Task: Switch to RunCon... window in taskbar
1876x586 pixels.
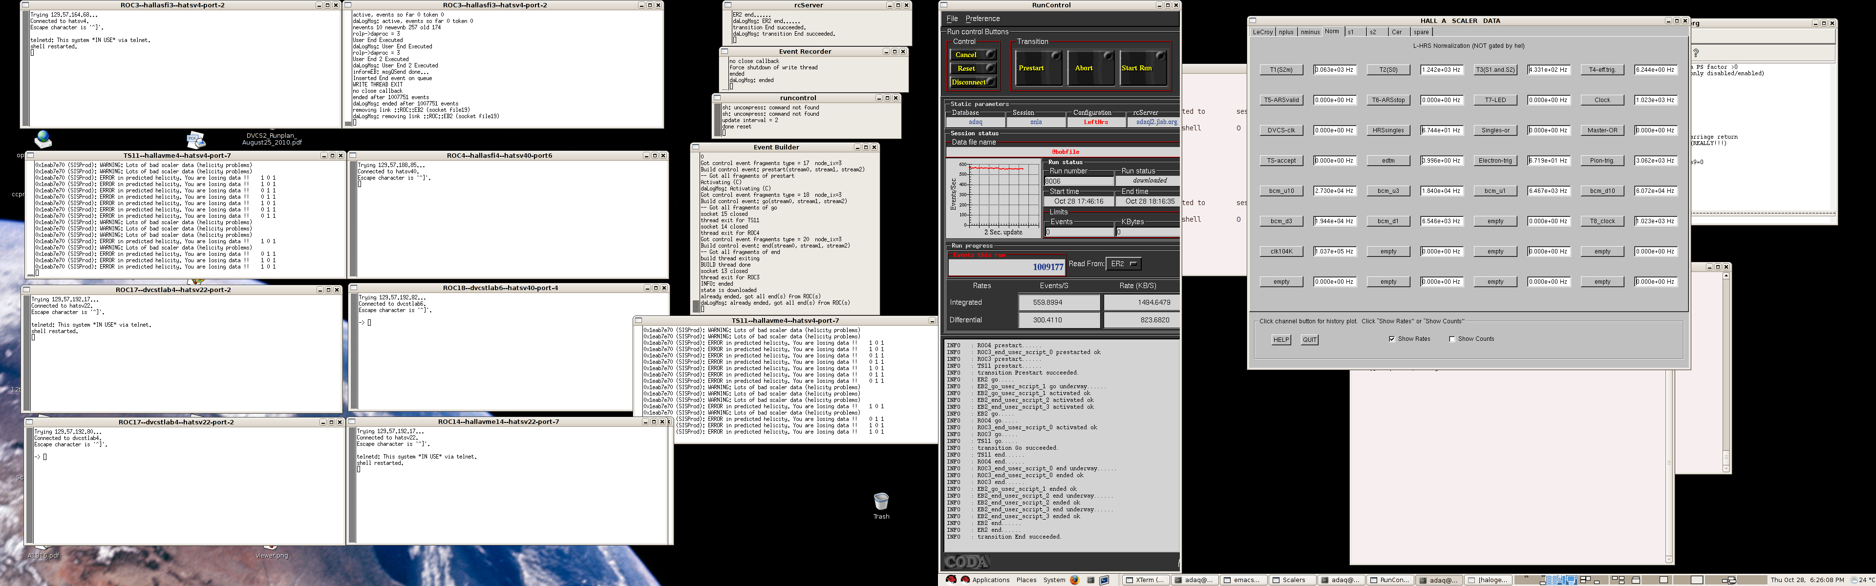Action: tap(1390, 580)
